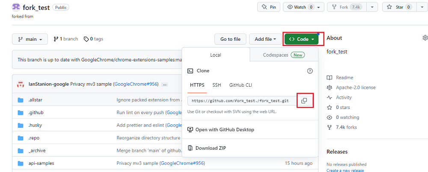The width and height of the screenshot is (428, 172).
Task: Select the SSH clone tab
Action: (217, 85)
